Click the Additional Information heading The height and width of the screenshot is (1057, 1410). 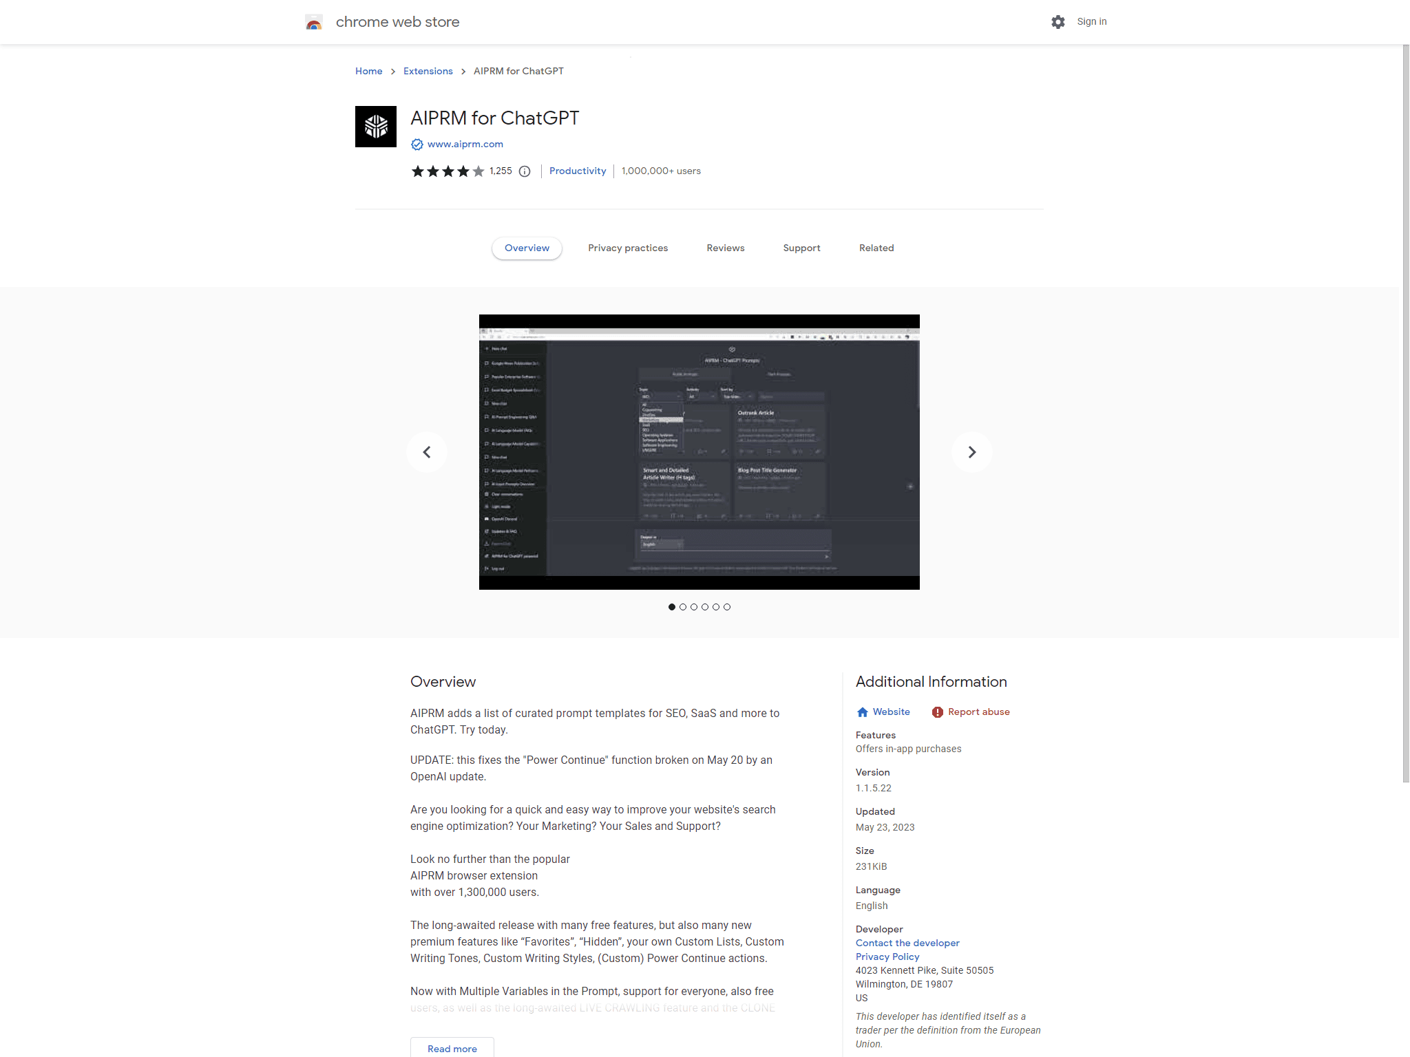pyautogui.click(x=932, y=682)
